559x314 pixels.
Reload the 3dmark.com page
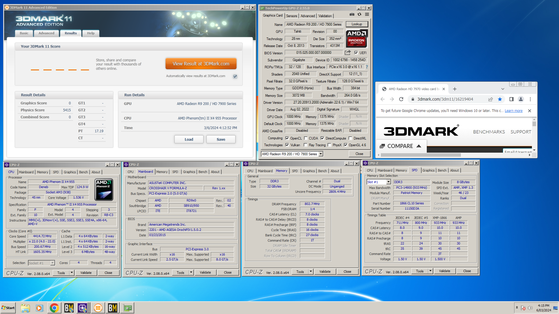point(401,99)
